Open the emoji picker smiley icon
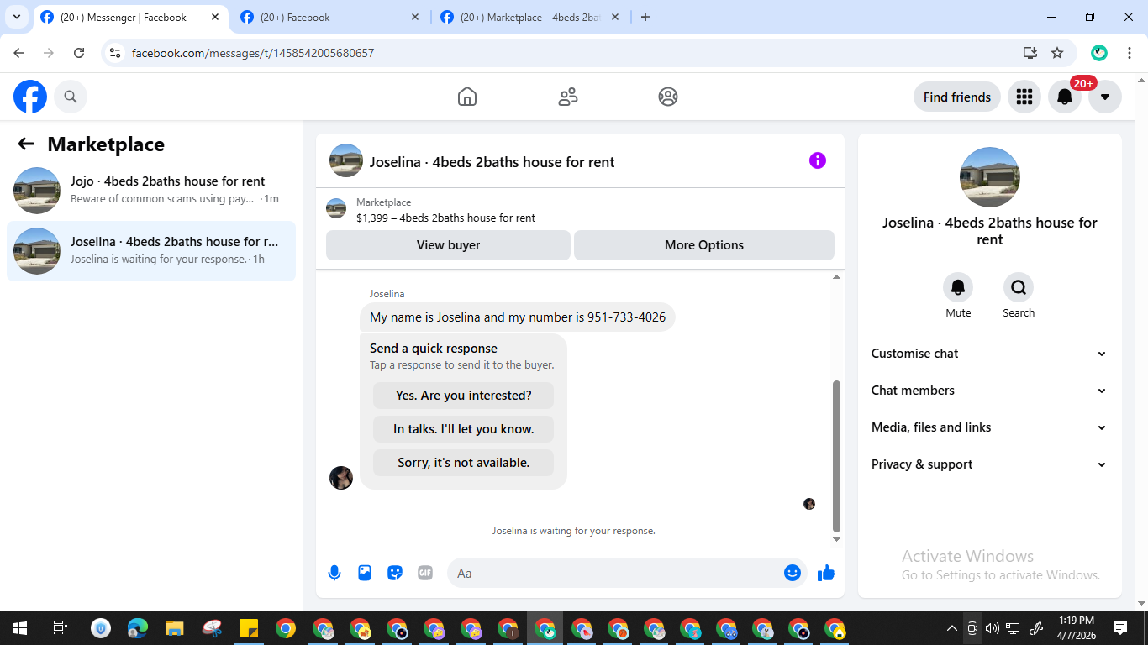 coord(792,573)
